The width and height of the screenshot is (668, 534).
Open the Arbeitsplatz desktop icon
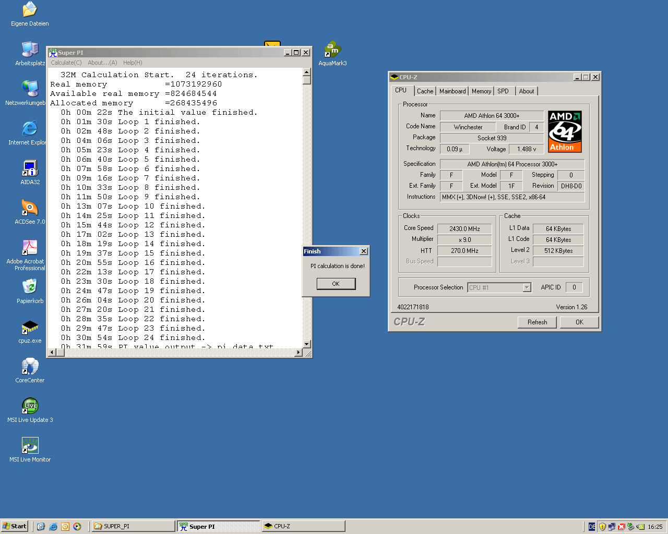point(30,54)
